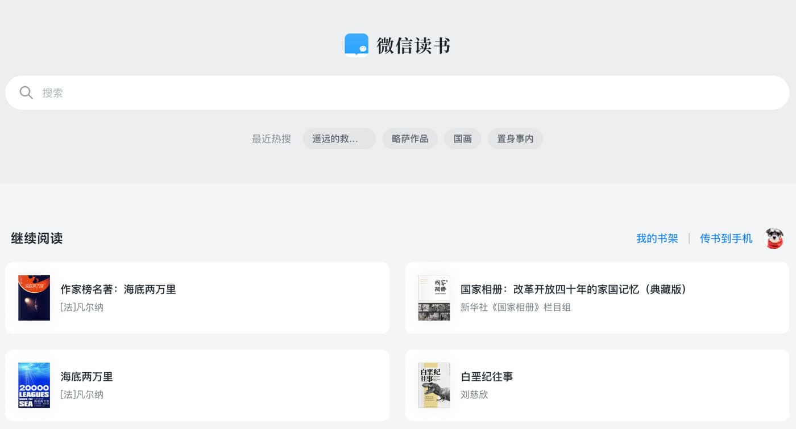Open title 作家榜名著：海底两万里

tap(118, 289)
